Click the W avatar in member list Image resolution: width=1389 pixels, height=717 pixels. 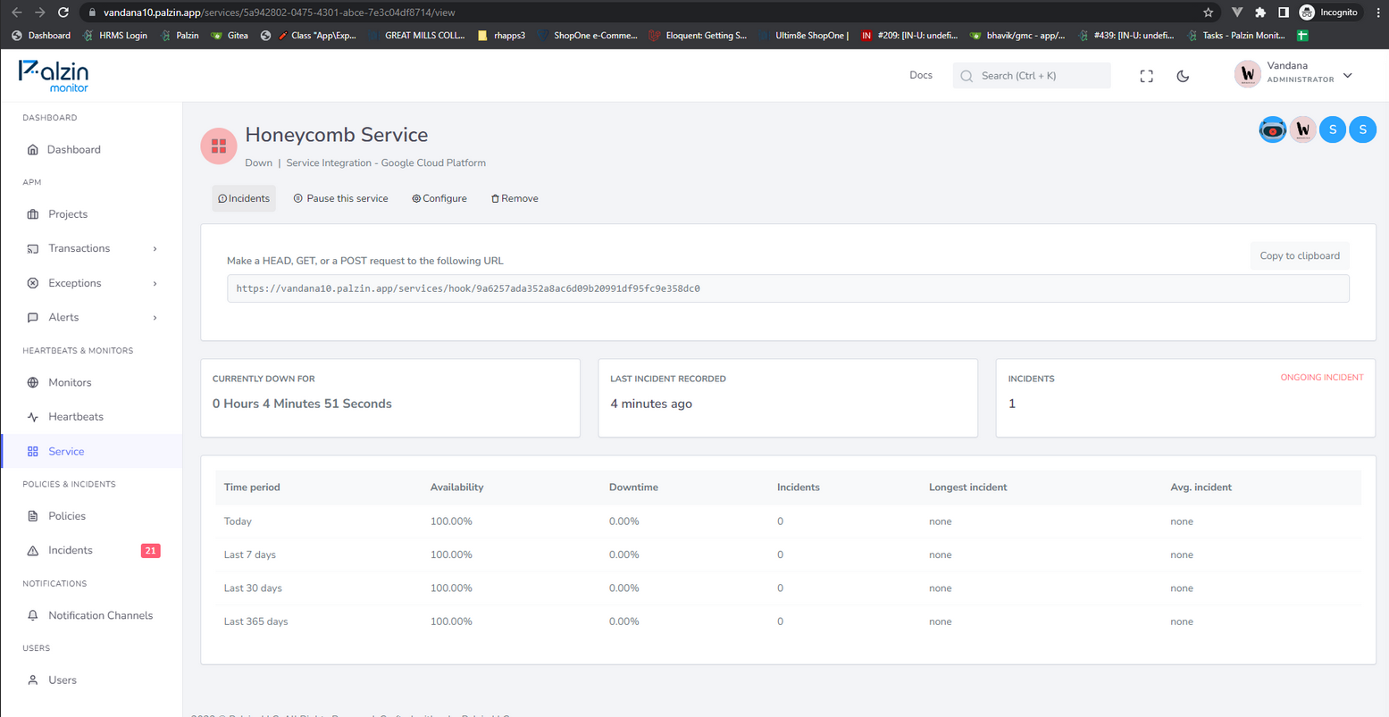pyautogui.click(x=1302, y=129)
